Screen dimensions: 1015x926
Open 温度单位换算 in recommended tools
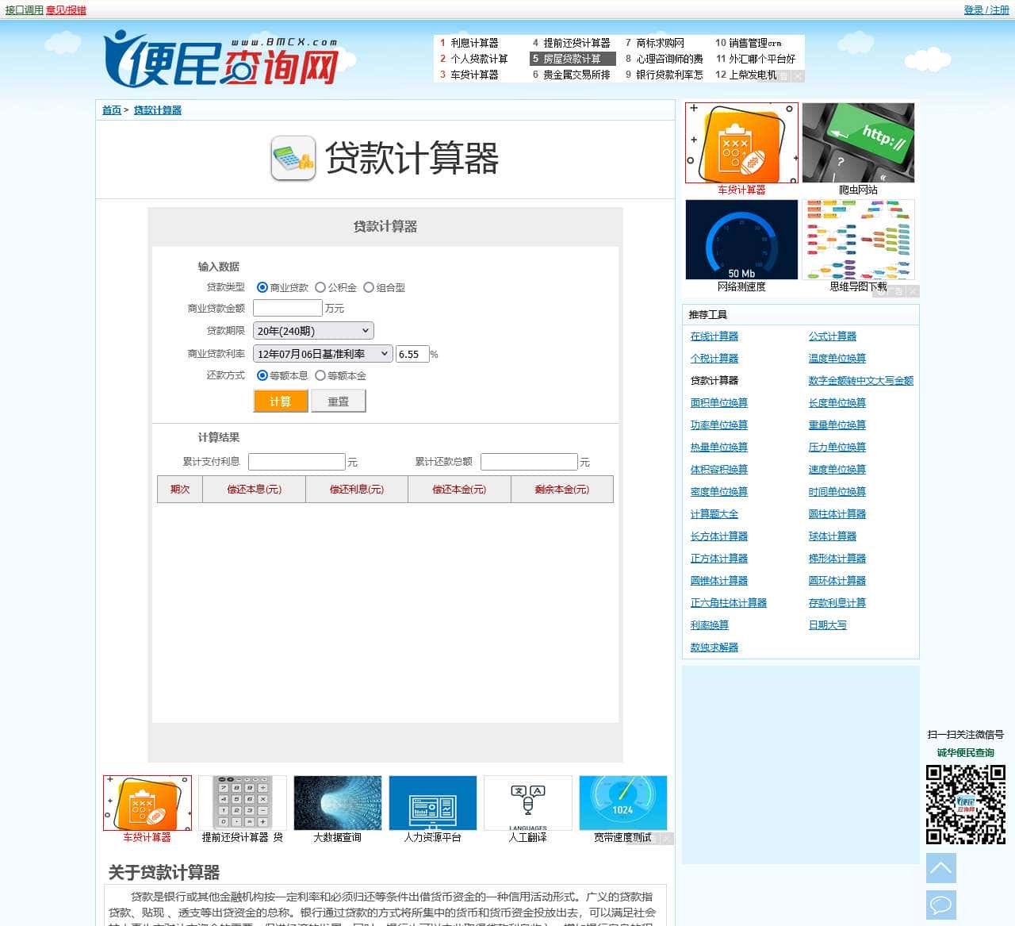pyautogui.click(x=837, y=359)
